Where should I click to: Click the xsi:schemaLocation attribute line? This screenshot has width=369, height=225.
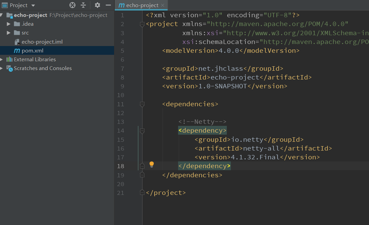pyautogui.click(x=276, y=42)
